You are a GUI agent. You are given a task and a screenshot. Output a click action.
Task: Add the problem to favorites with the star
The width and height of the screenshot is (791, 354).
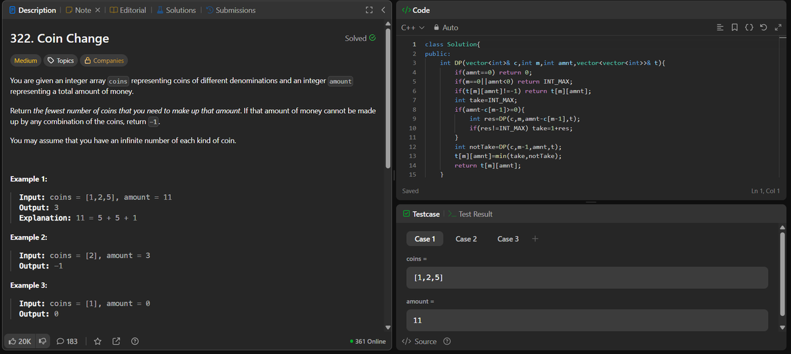[98, 341]
